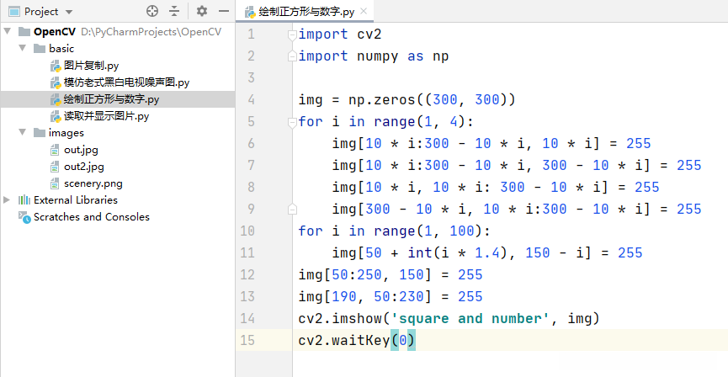Open Project panel settings gear
Viewport: 728px width, 377px height.
[201, 11]
